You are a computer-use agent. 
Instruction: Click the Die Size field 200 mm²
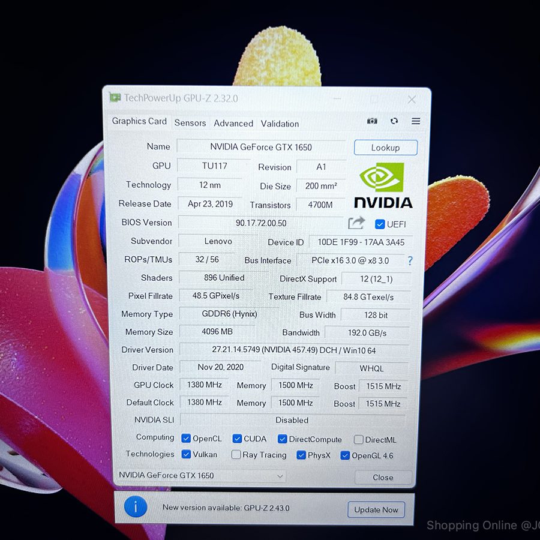coord(321,186)
